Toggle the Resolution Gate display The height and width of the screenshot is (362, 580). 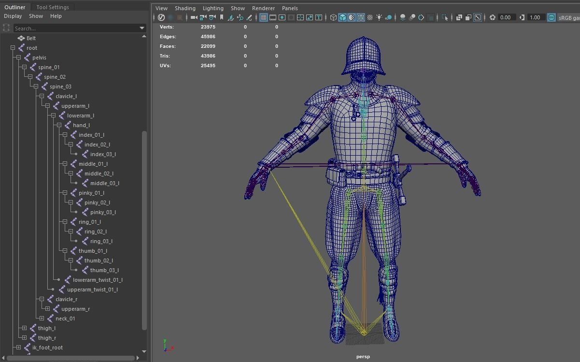pyautogui.click(x=282, y=17)
